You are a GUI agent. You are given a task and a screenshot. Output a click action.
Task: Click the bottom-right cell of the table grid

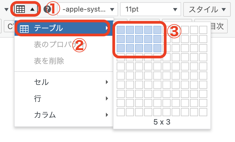click(203, 112)
